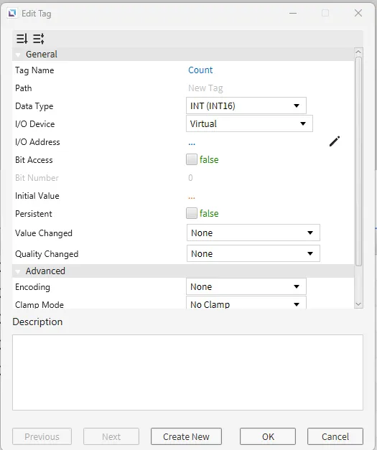Open the Encoding dropdown
Image resolution: width=377 pixels, height=450 pixels.
coord(246,286)
